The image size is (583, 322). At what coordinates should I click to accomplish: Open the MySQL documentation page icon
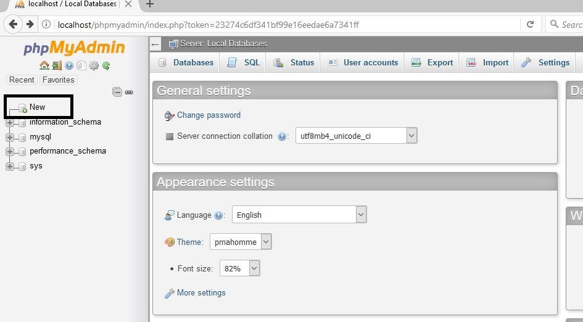point(81,66)
